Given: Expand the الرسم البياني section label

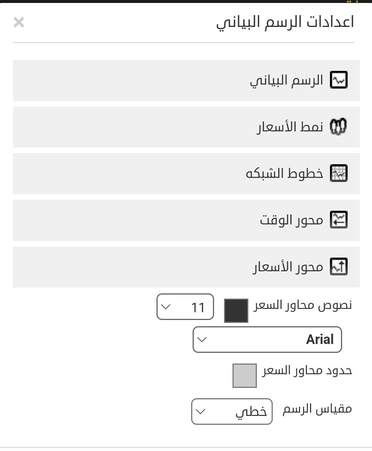Looking at the screenshot, I should pyautogui.click(x=286, y=80).
